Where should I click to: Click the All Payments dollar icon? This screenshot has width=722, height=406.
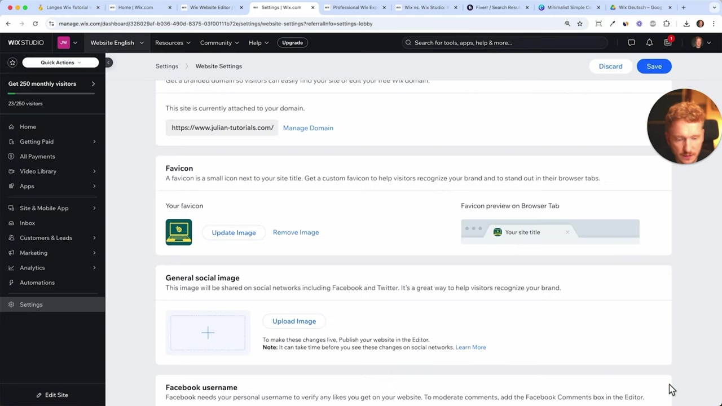point(11,156)
